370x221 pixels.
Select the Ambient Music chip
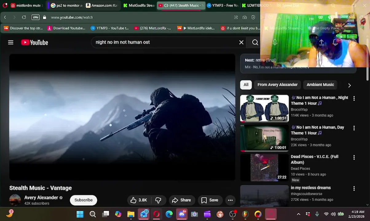point(320,85)
